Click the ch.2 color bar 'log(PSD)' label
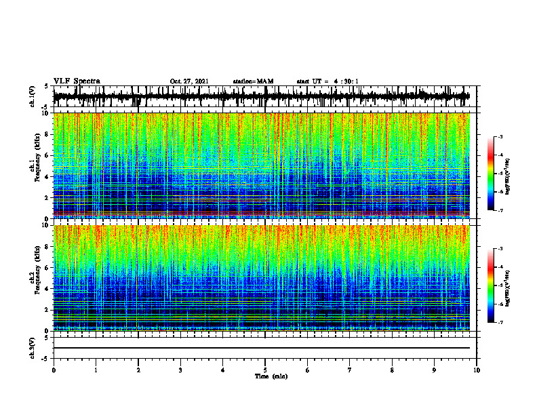 click(x=508, y=289)
